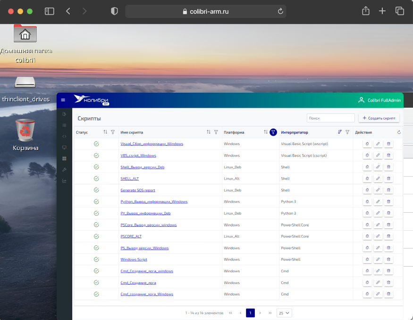Delete the Python_Вывод_информации_Windows script
The width and height of the screenshot is (413, 320).
click(388, 201)
